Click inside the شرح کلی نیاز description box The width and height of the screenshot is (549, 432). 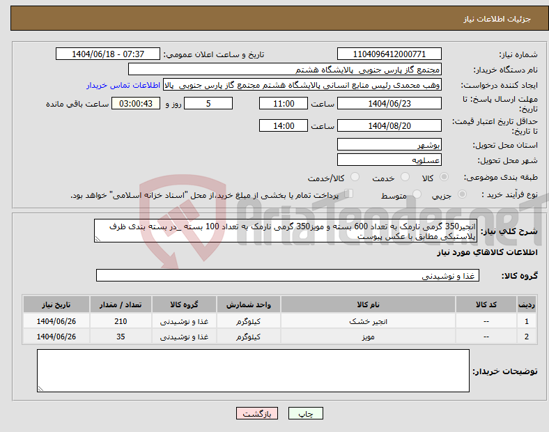286,232
